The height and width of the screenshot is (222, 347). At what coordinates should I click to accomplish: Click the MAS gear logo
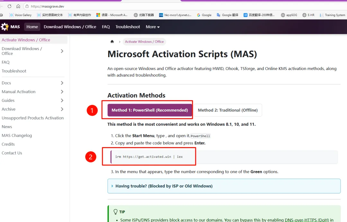tap(4, 27)
